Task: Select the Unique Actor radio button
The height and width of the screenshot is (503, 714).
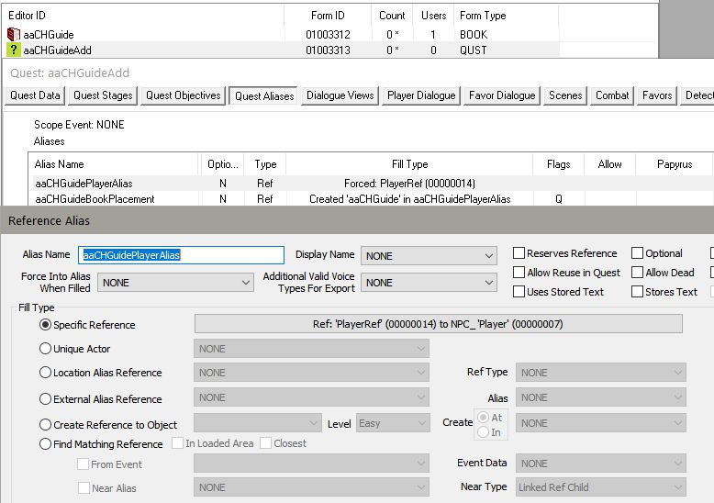Action: pyautogui.click(x=46, y=349)
